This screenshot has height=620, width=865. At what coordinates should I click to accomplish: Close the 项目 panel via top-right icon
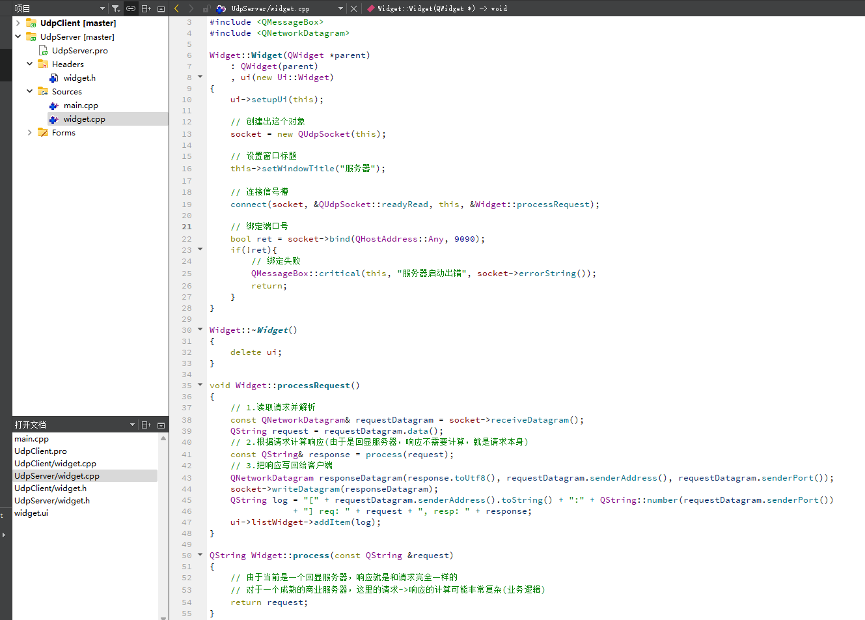coord(161,8)
